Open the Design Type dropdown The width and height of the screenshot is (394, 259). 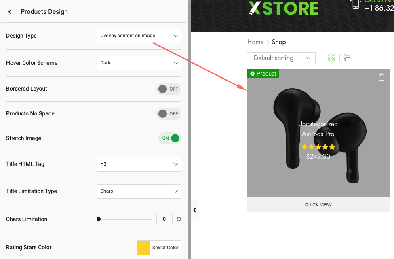139,36
